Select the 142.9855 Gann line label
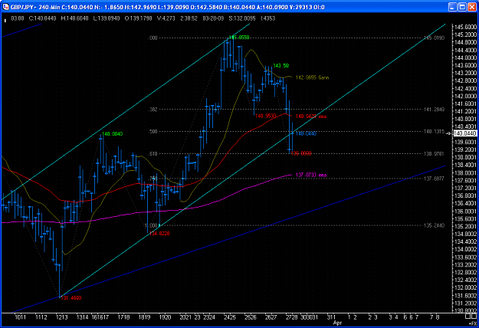 (x=312, y=77)
